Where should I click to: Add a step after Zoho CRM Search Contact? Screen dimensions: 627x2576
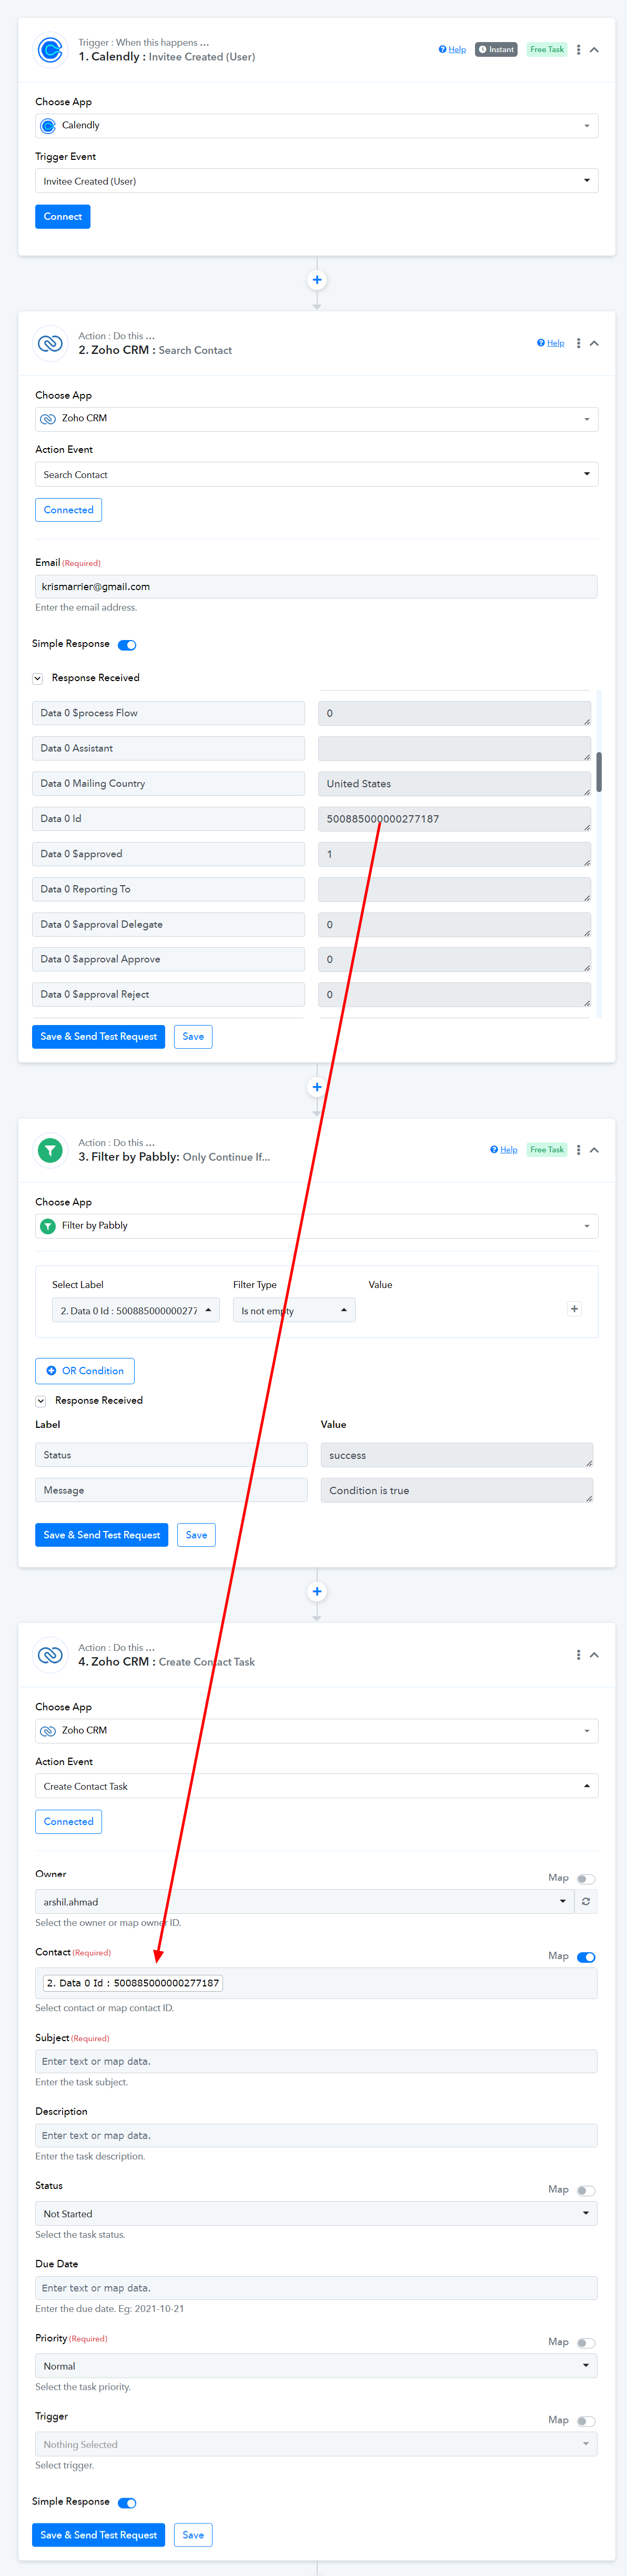[x=317, y=1087]
